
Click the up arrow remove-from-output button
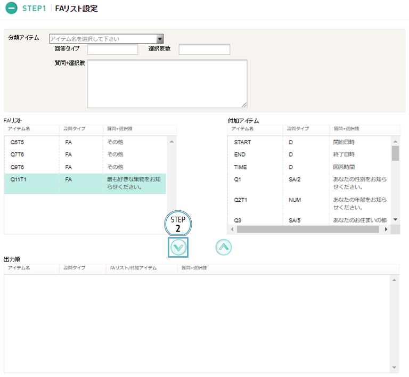(x=224, y=247)
